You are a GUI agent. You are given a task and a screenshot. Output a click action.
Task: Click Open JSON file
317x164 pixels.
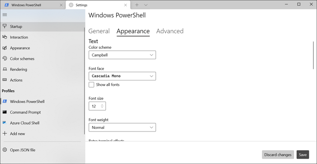pos(42,150)
